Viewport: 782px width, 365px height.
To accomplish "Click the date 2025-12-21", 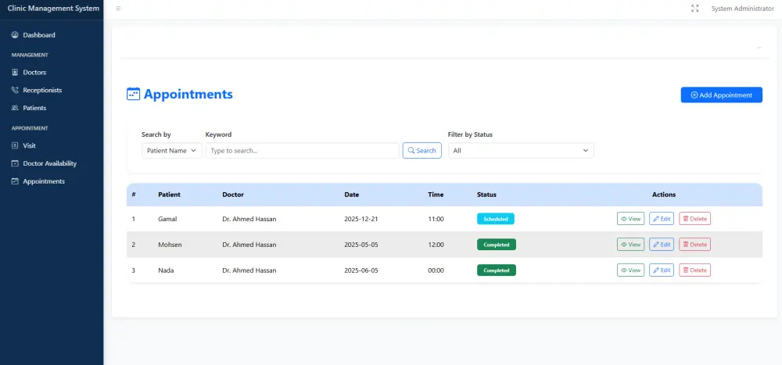I will pyautogui.click(x=361, y=219).
